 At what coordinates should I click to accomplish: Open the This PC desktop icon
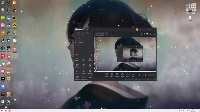(3, 3)
